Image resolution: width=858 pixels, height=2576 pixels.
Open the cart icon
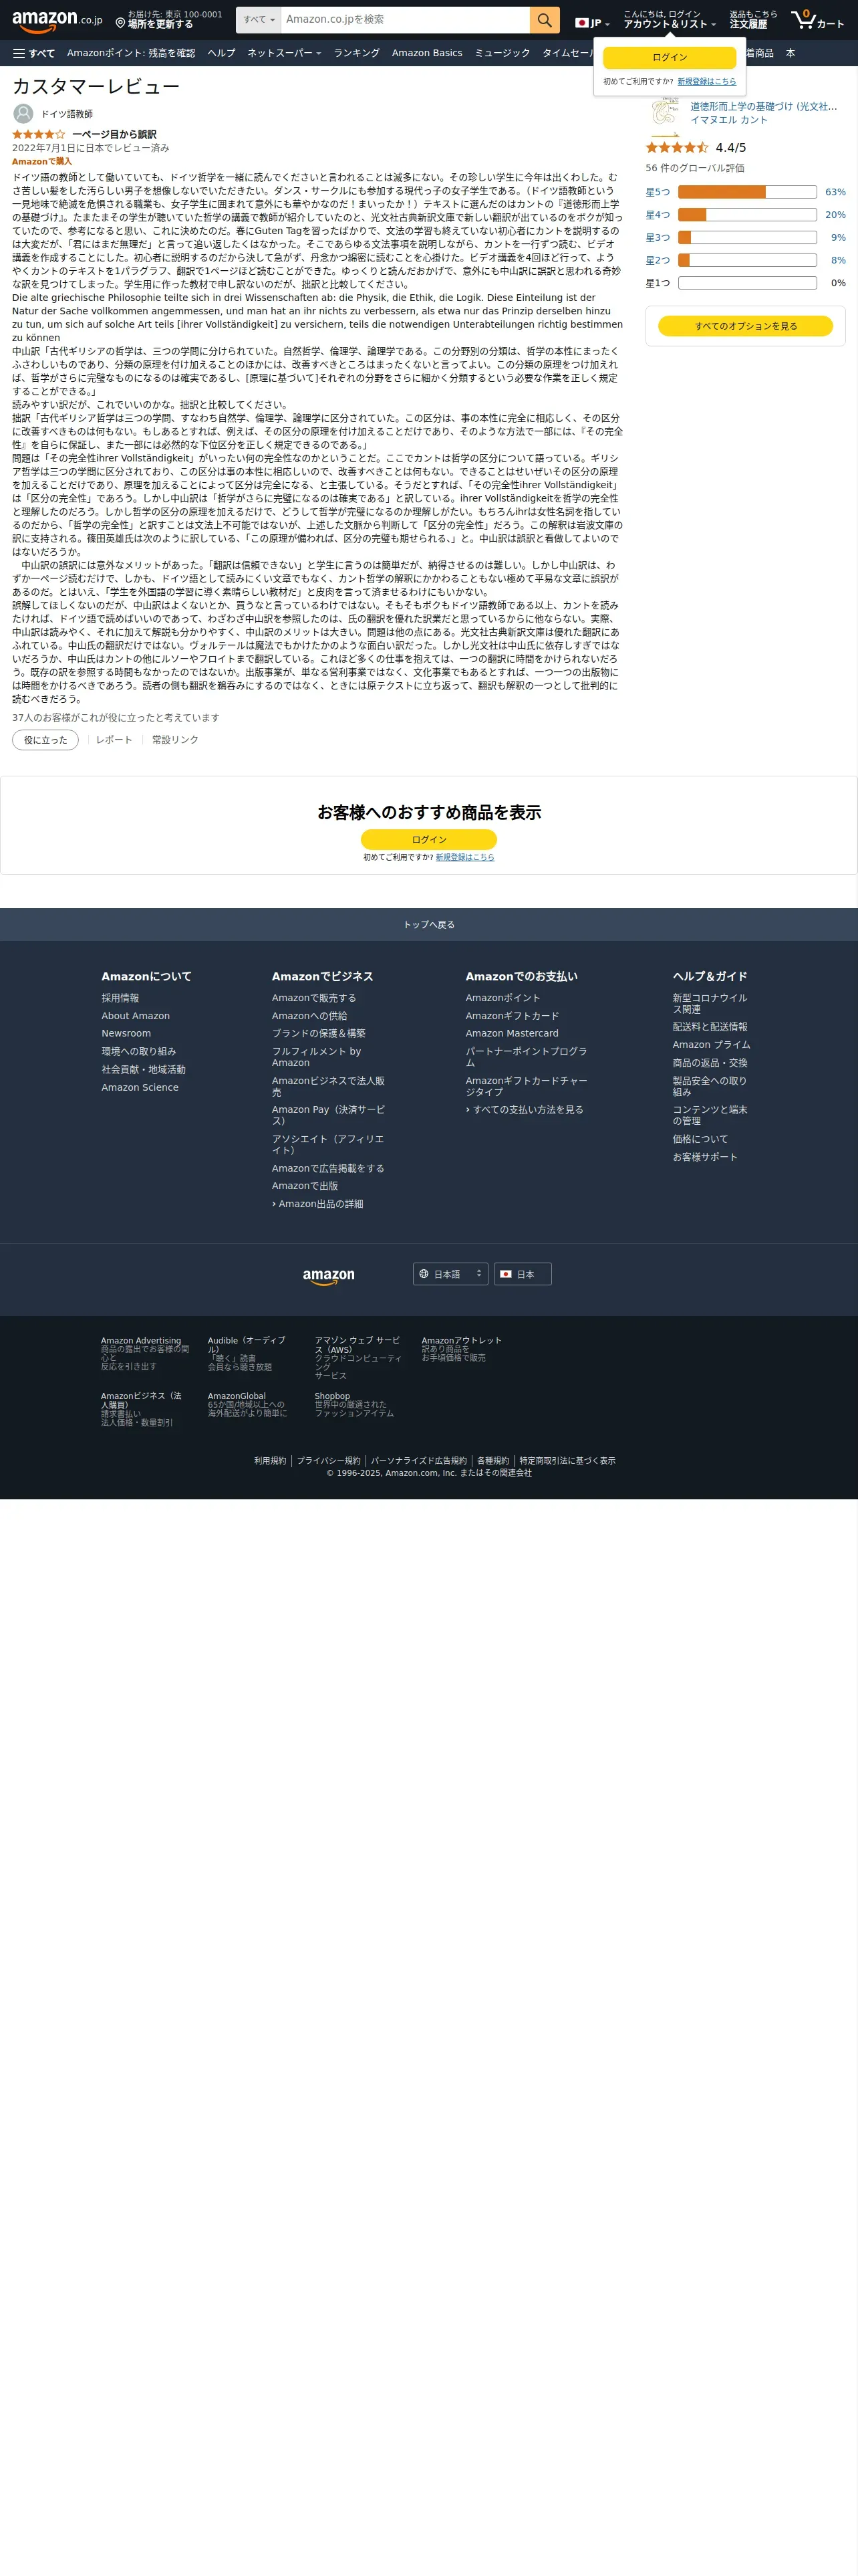(x=817, y=20)
